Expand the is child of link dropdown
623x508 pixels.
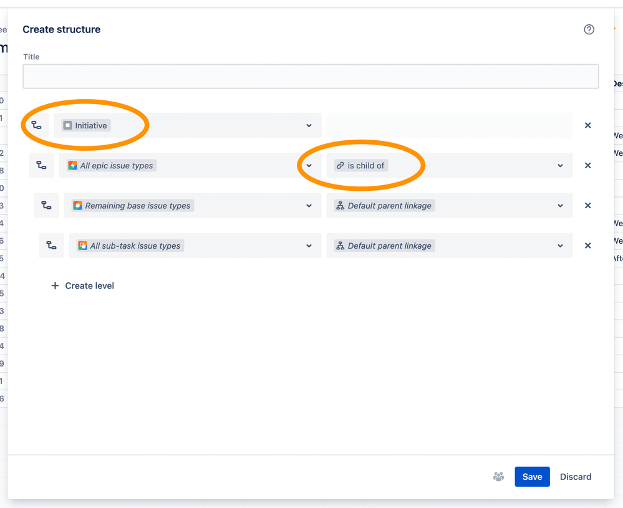tap(560, 166)
